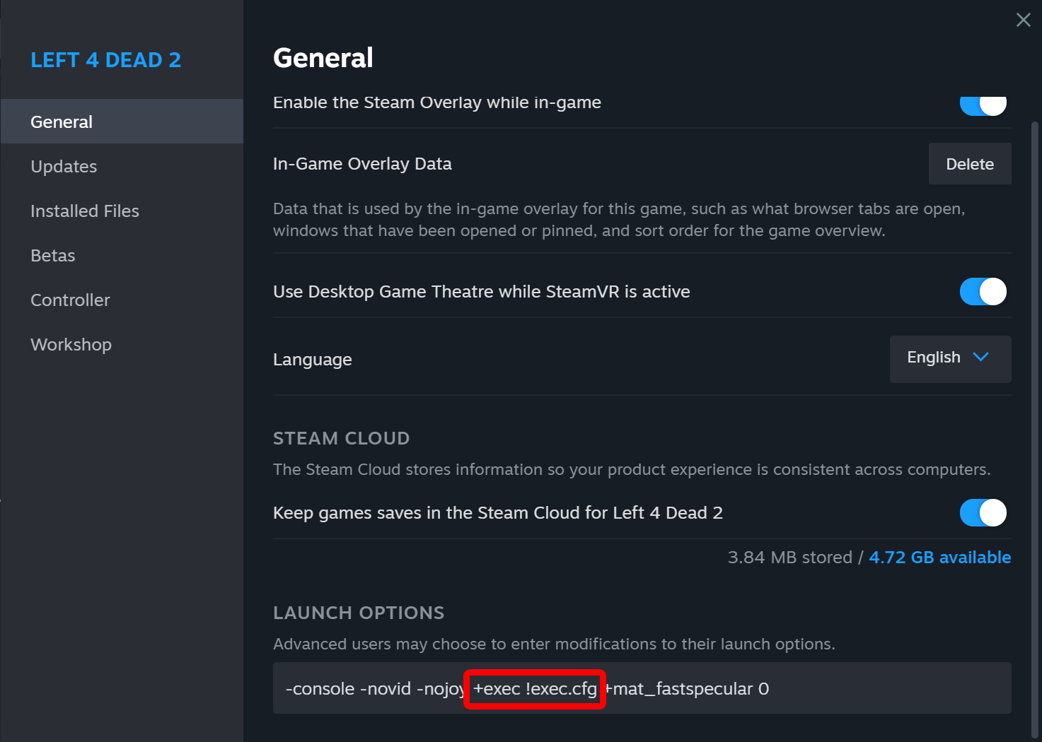Disable Desktop Game Theatre for SteamVR
This screenshot has width=1042, height=742.
[983, 291]
